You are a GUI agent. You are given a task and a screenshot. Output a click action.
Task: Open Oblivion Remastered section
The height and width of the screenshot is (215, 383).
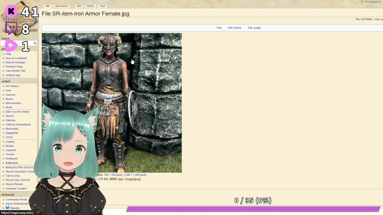[18, 125]
